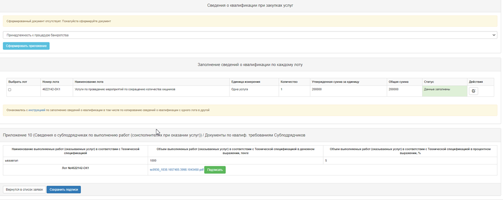Click the Общая сумма column header

pyautogui.click(x=398, y=82)
